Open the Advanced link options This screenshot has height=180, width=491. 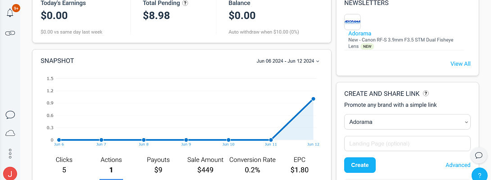pos(458,165)
